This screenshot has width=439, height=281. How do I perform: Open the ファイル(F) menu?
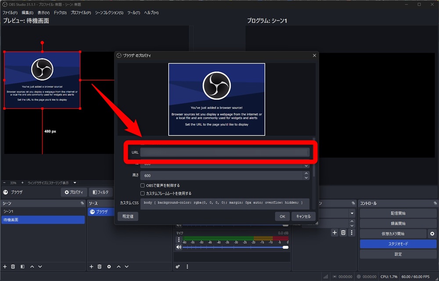10,13
